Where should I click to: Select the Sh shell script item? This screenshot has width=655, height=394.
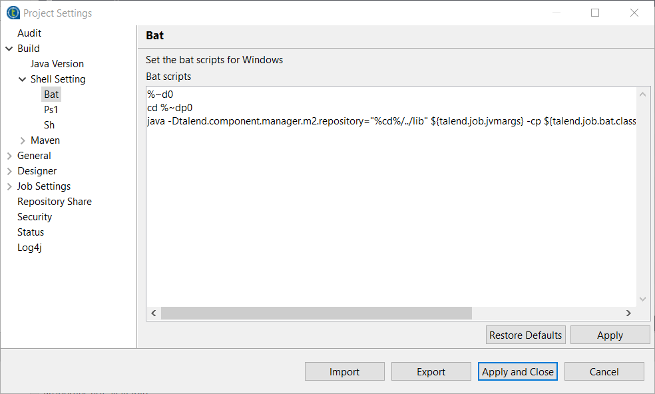point(49,125)
